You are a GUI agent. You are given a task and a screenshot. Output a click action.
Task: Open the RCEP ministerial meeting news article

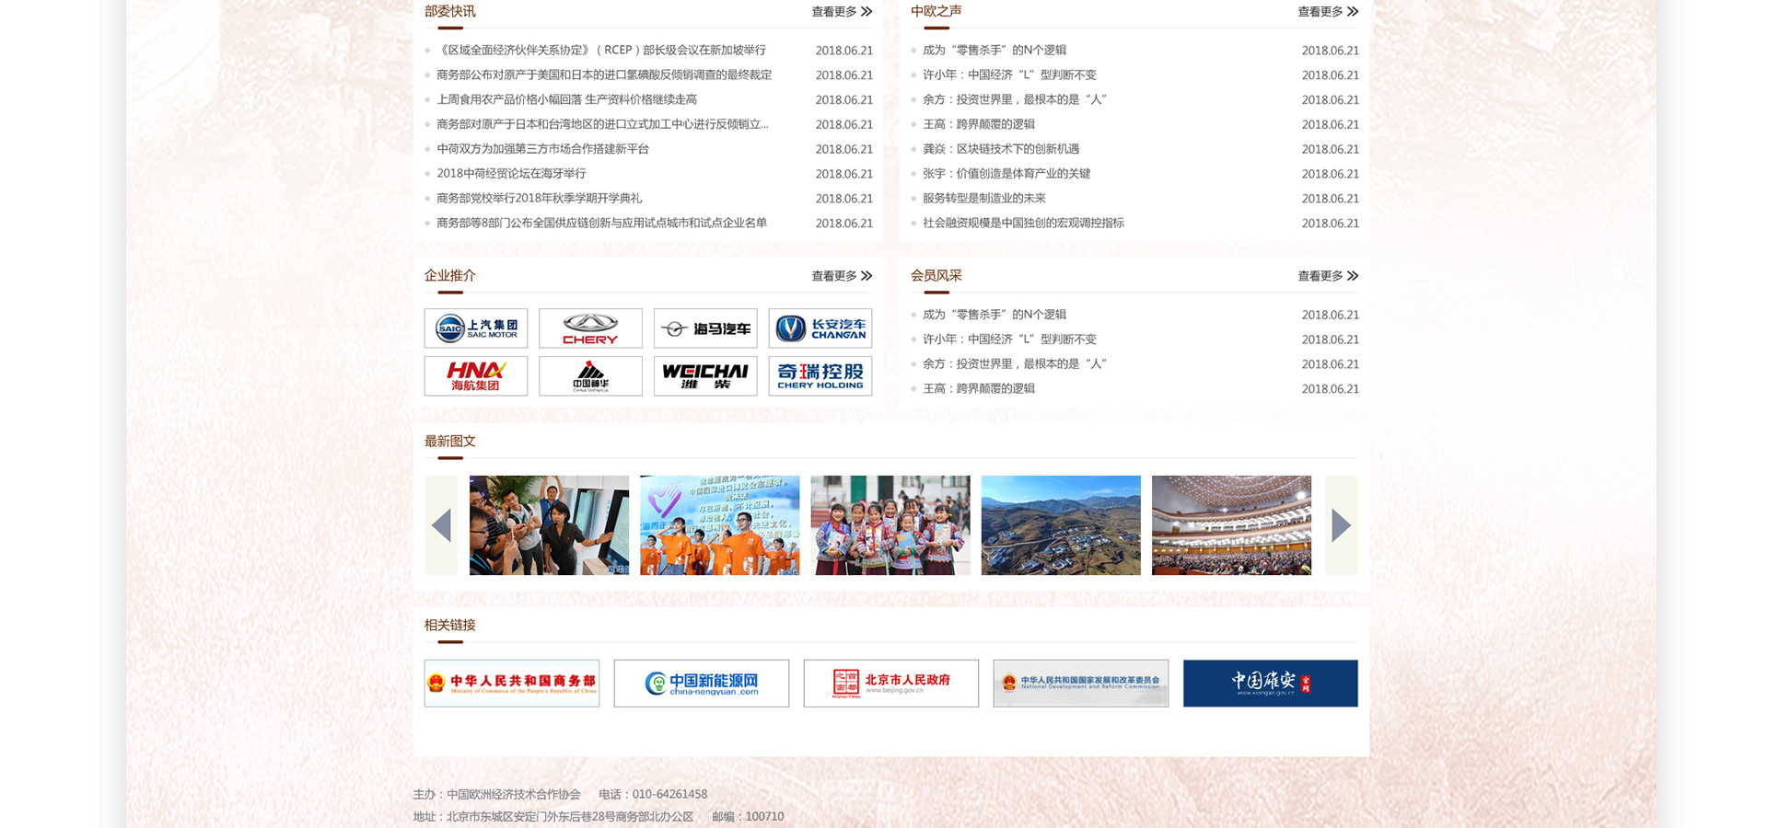tap(602, 51)
